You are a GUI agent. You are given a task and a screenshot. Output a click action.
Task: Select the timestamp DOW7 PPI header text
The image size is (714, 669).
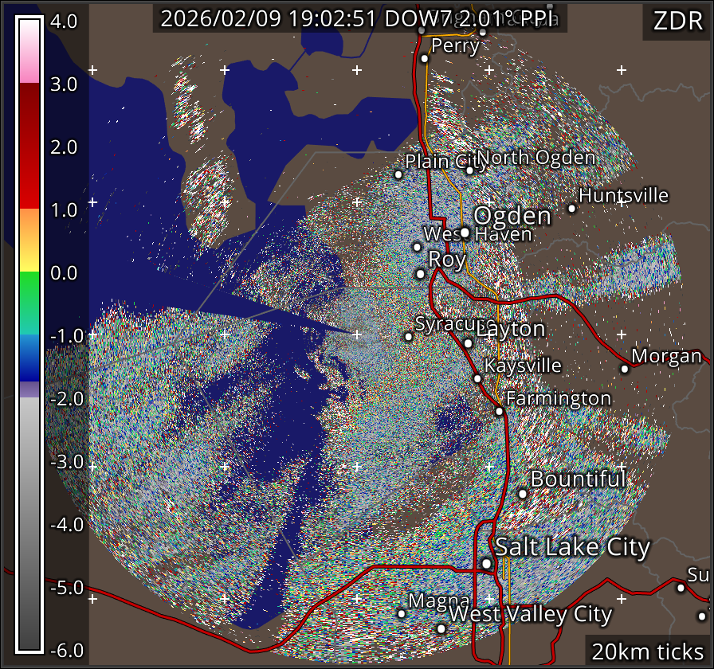click(x=359, y=19)
